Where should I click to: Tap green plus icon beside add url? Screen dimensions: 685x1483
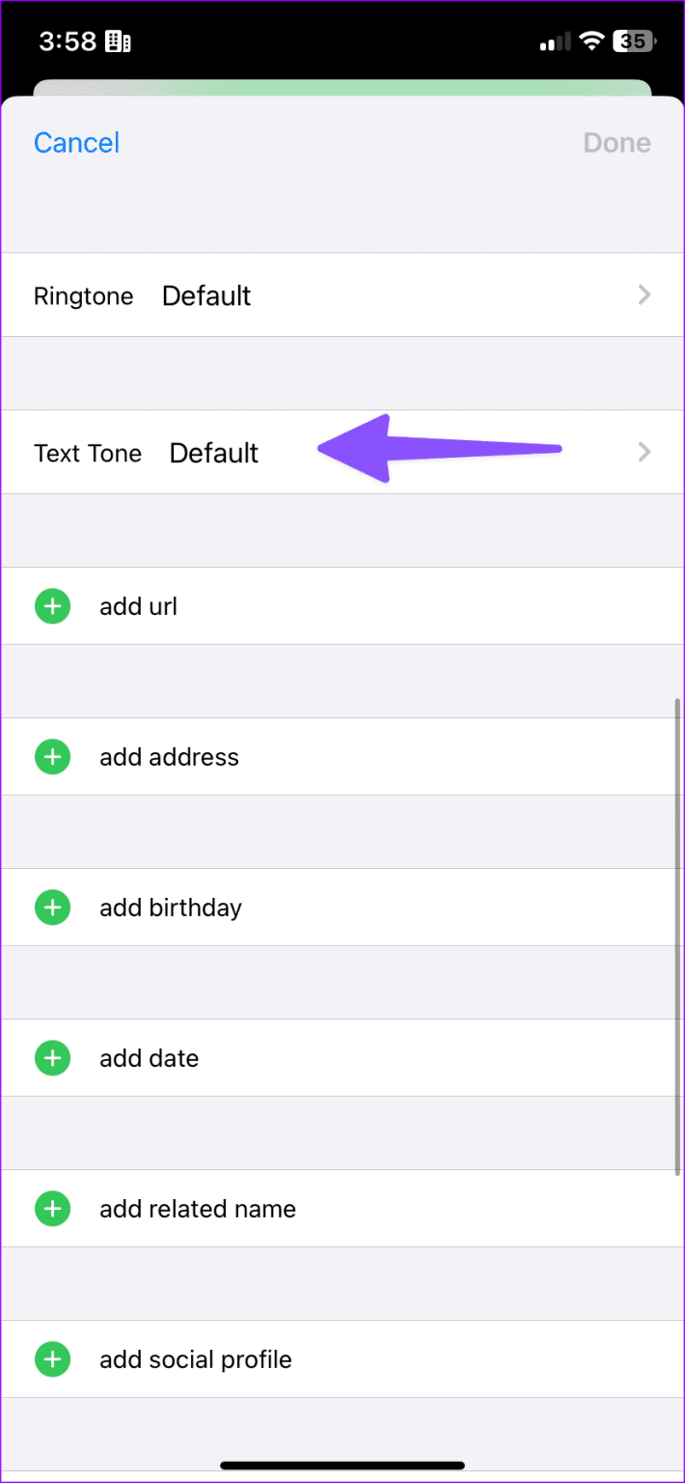coord(53,606)
